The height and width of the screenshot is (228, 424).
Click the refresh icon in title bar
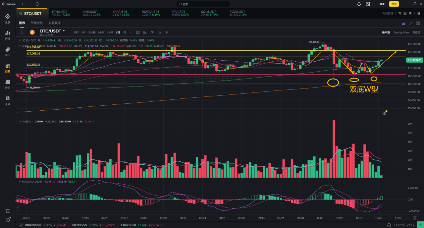(x=37, y=4)
